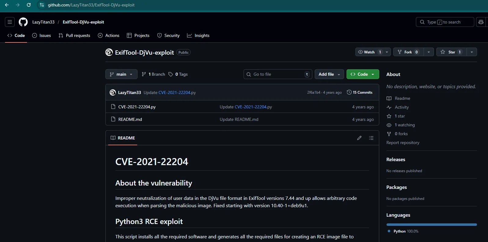The image size is (488, 242).
Task: Click the file icon beside README.md
Action: tap(113, 119)
